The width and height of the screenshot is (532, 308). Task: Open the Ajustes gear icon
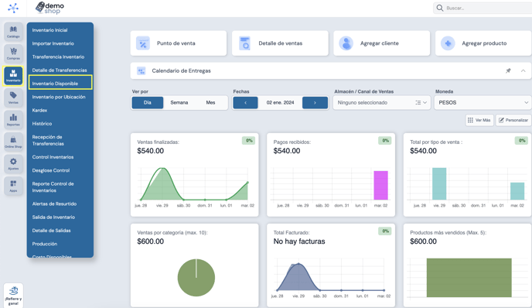click(13, 164)
